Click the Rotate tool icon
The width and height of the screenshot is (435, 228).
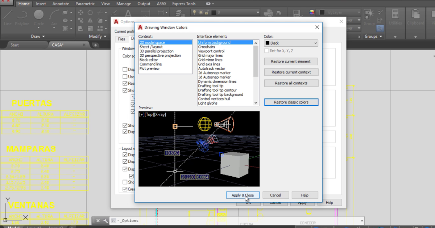pyautogui.click(x=89, y=12)
